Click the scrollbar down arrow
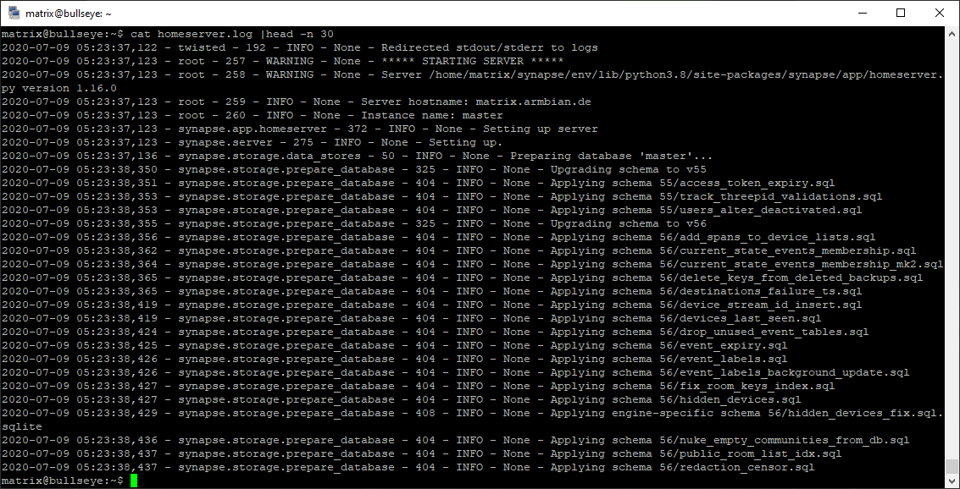960x489 pixels. point(952,481)
